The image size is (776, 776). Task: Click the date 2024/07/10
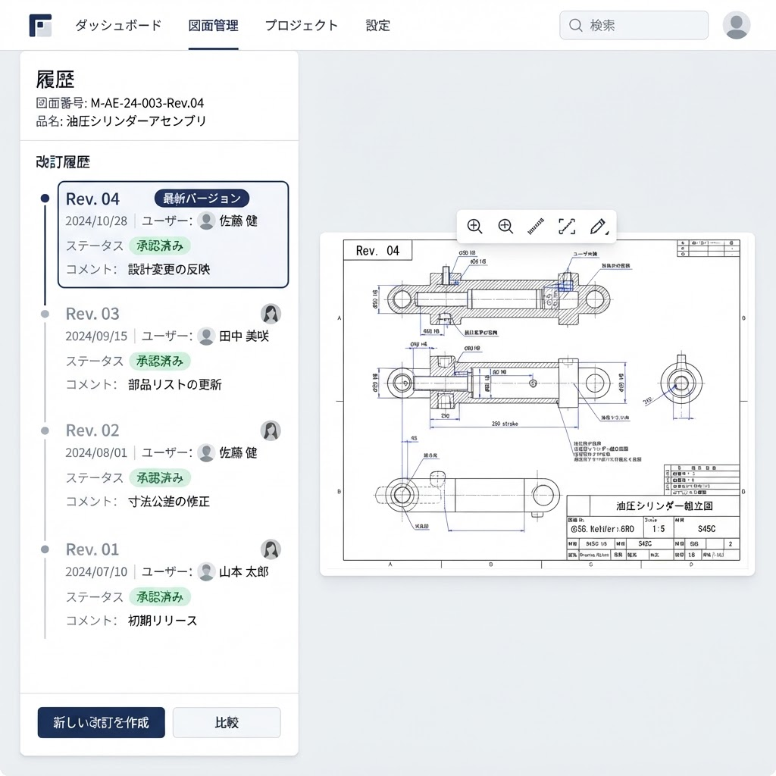[x=96, y=571]
